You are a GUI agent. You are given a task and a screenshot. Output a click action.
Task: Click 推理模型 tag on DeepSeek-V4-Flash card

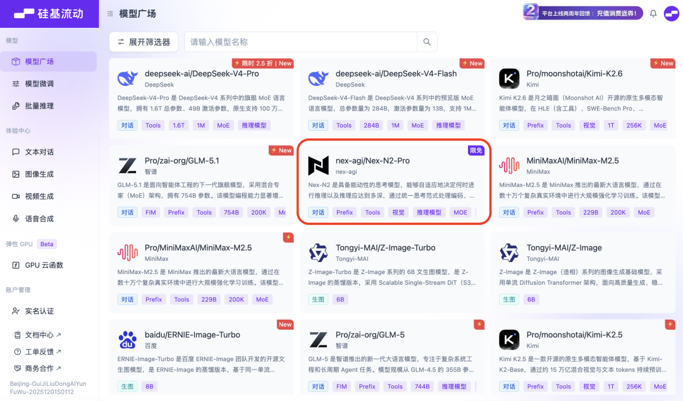point(448,125)
